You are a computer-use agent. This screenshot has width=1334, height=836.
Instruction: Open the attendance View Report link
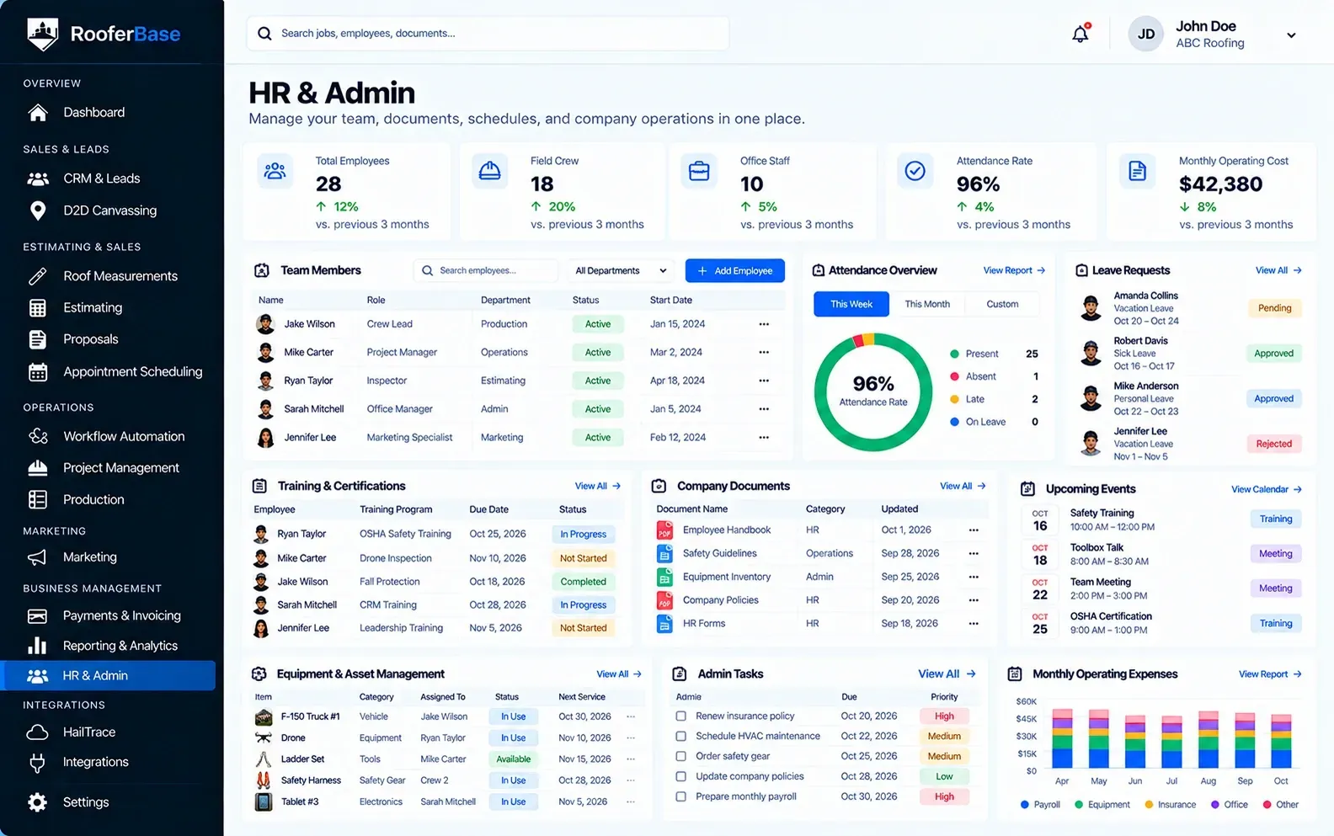click(1014, 270)
